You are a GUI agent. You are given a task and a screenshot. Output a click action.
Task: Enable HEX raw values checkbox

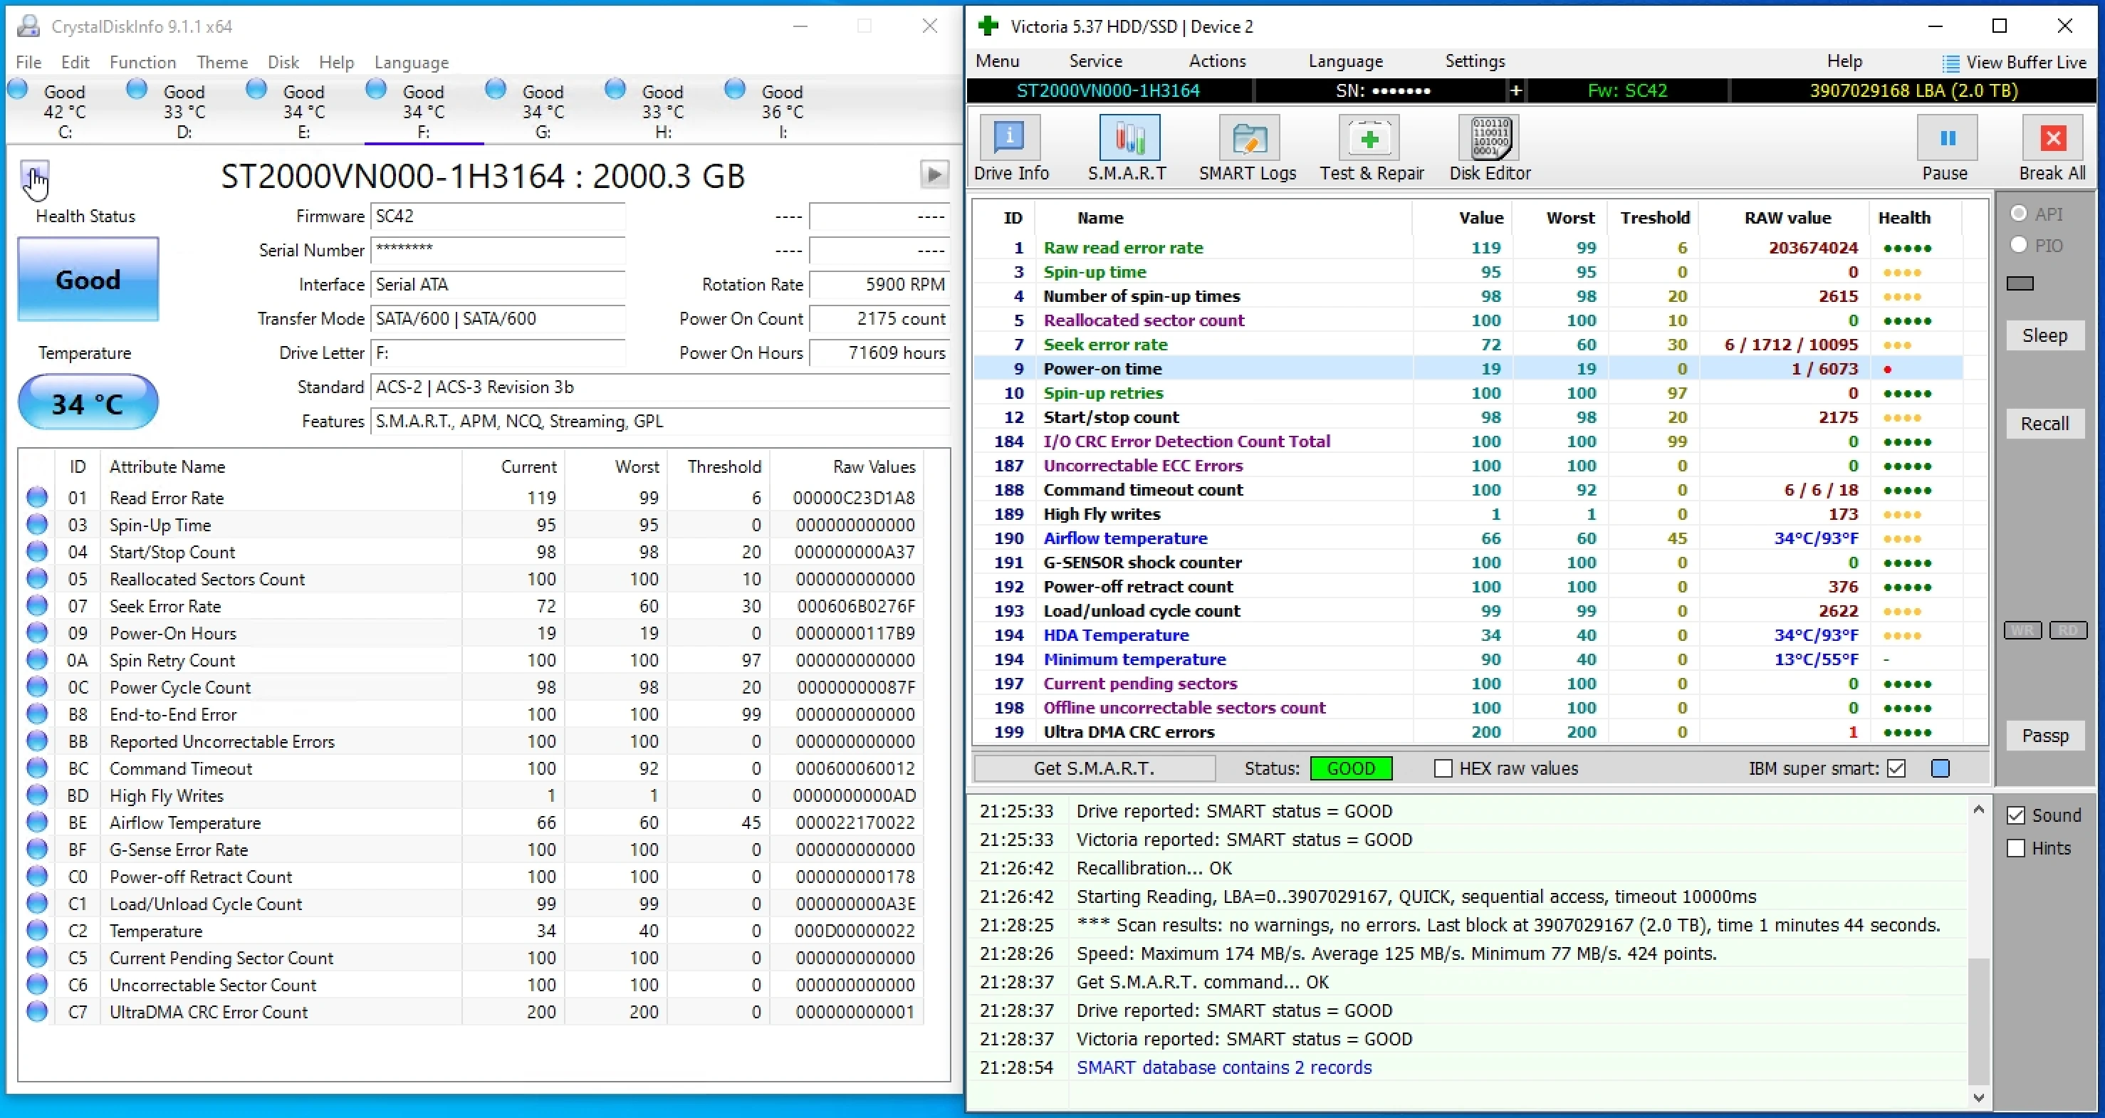tap(1443, 768)
